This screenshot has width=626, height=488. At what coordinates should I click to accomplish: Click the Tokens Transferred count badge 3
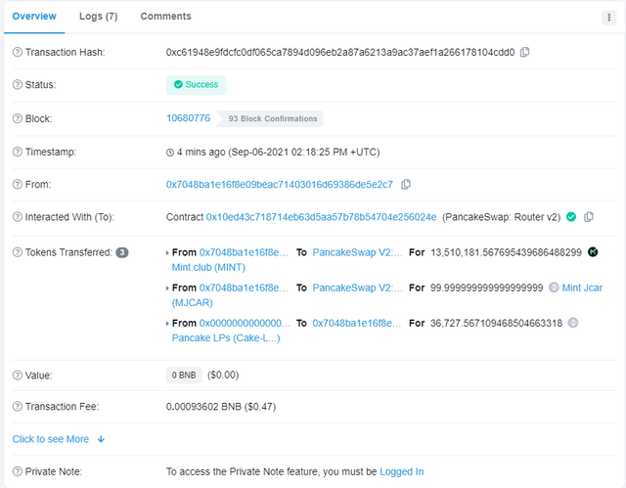(122, 252)
